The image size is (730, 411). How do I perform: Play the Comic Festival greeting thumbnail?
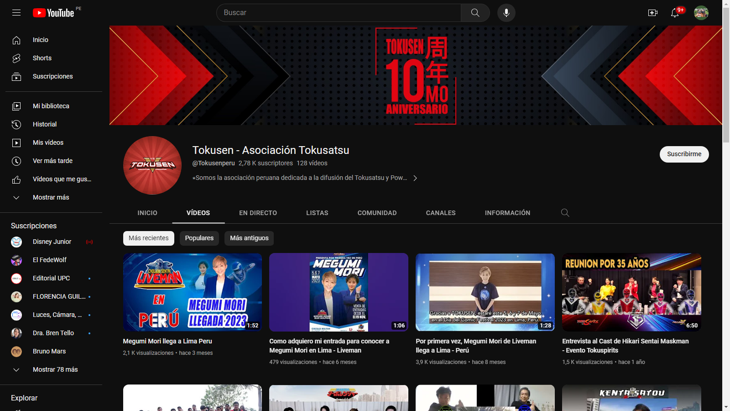click(x=485, y=292)
